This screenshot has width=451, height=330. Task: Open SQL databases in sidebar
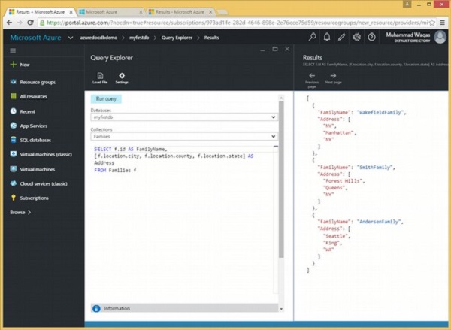pyautogui.click(x=35, y=140)
